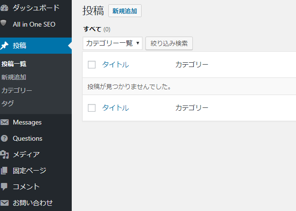Click the dashboard gauge icon

pos(5,8)
